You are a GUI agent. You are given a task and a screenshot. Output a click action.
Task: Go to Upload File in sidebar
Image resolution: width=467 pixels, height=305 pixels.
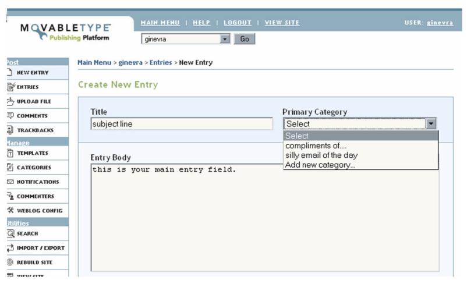(x=37, y=101)
